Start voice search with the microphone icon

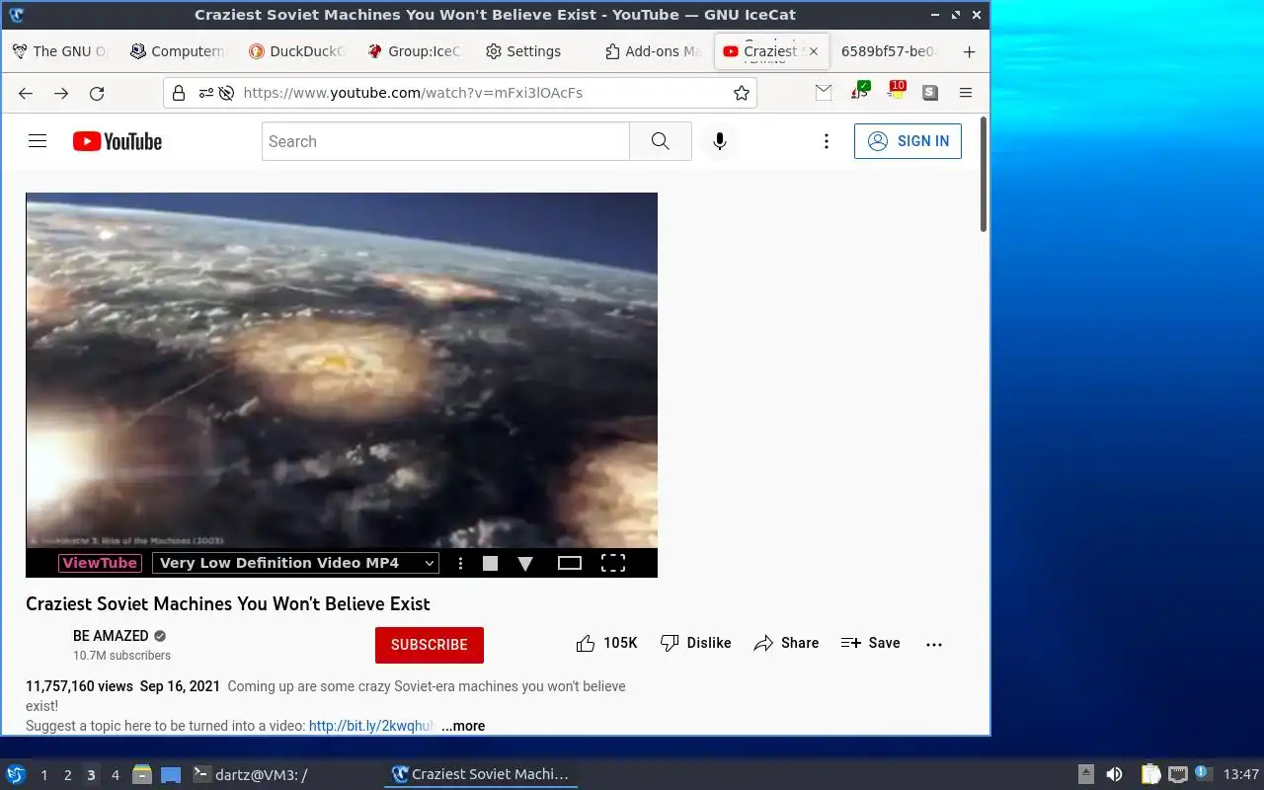click(720, 141)
